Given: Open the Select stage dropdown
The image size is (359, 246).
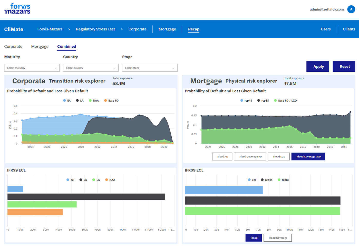Looking at the screenshot, I should coord(150,68).
